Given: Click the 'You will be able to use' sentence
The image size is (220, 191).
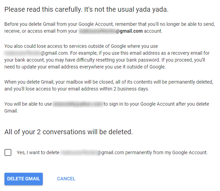Looking at the screenshot, I should click(x=28, y=104).
